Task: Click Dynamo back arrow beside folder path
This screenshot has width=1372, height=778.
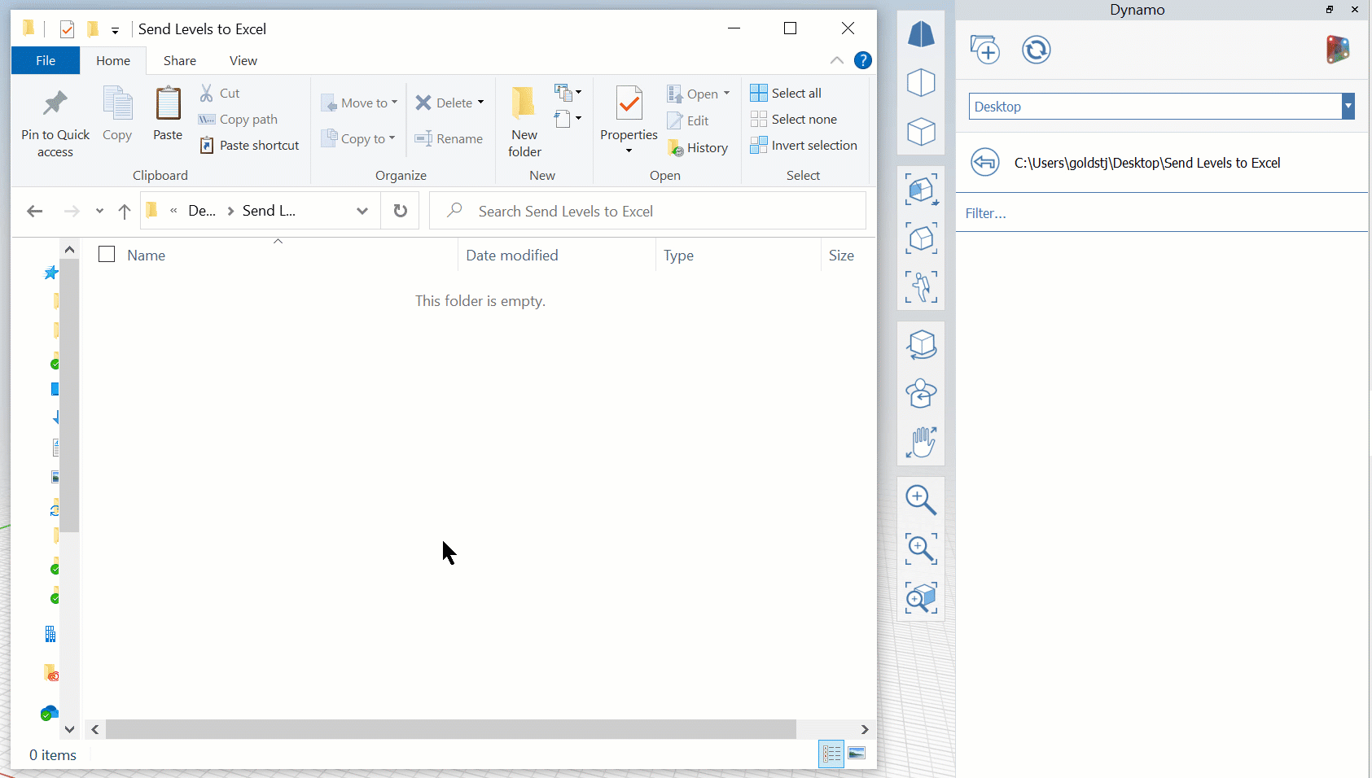Action: (985, 162)
